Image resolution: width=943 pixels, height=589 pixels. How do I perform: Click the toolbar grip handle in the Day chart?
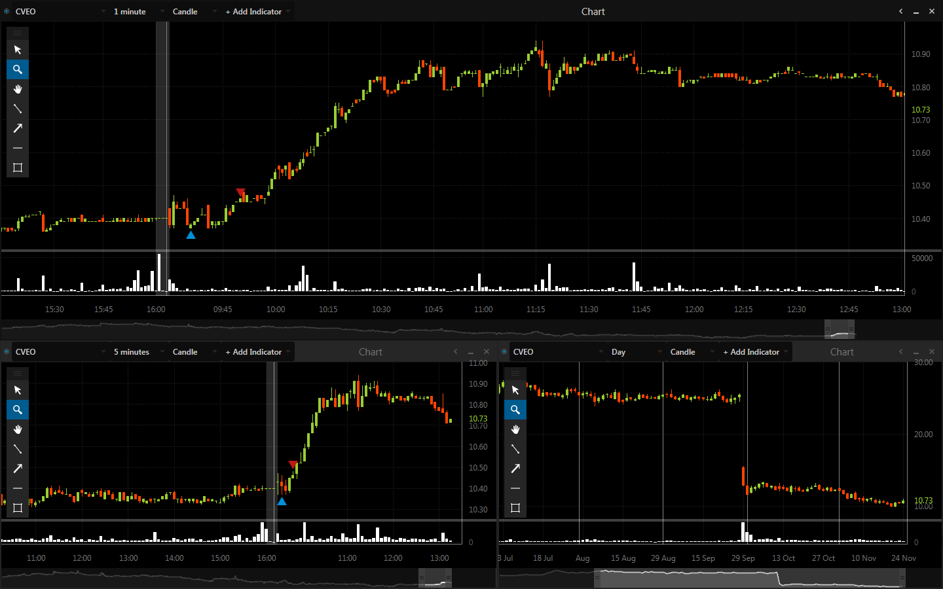[515, 373]
